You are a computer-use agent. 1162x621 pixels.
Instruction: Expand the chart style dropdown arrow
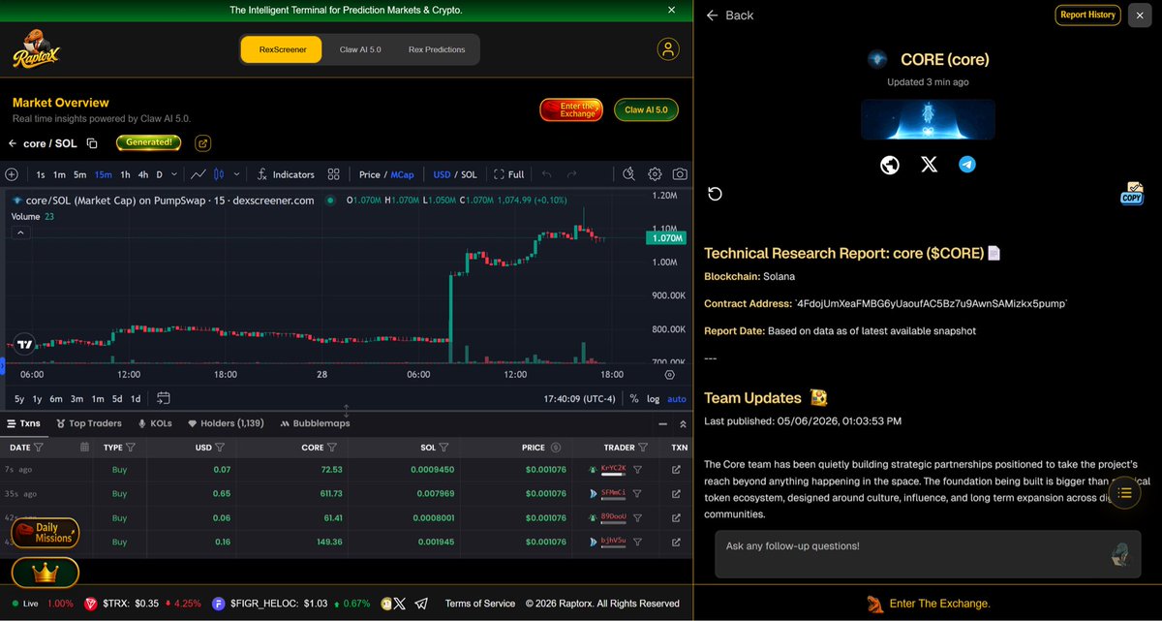tap(236, 174)
